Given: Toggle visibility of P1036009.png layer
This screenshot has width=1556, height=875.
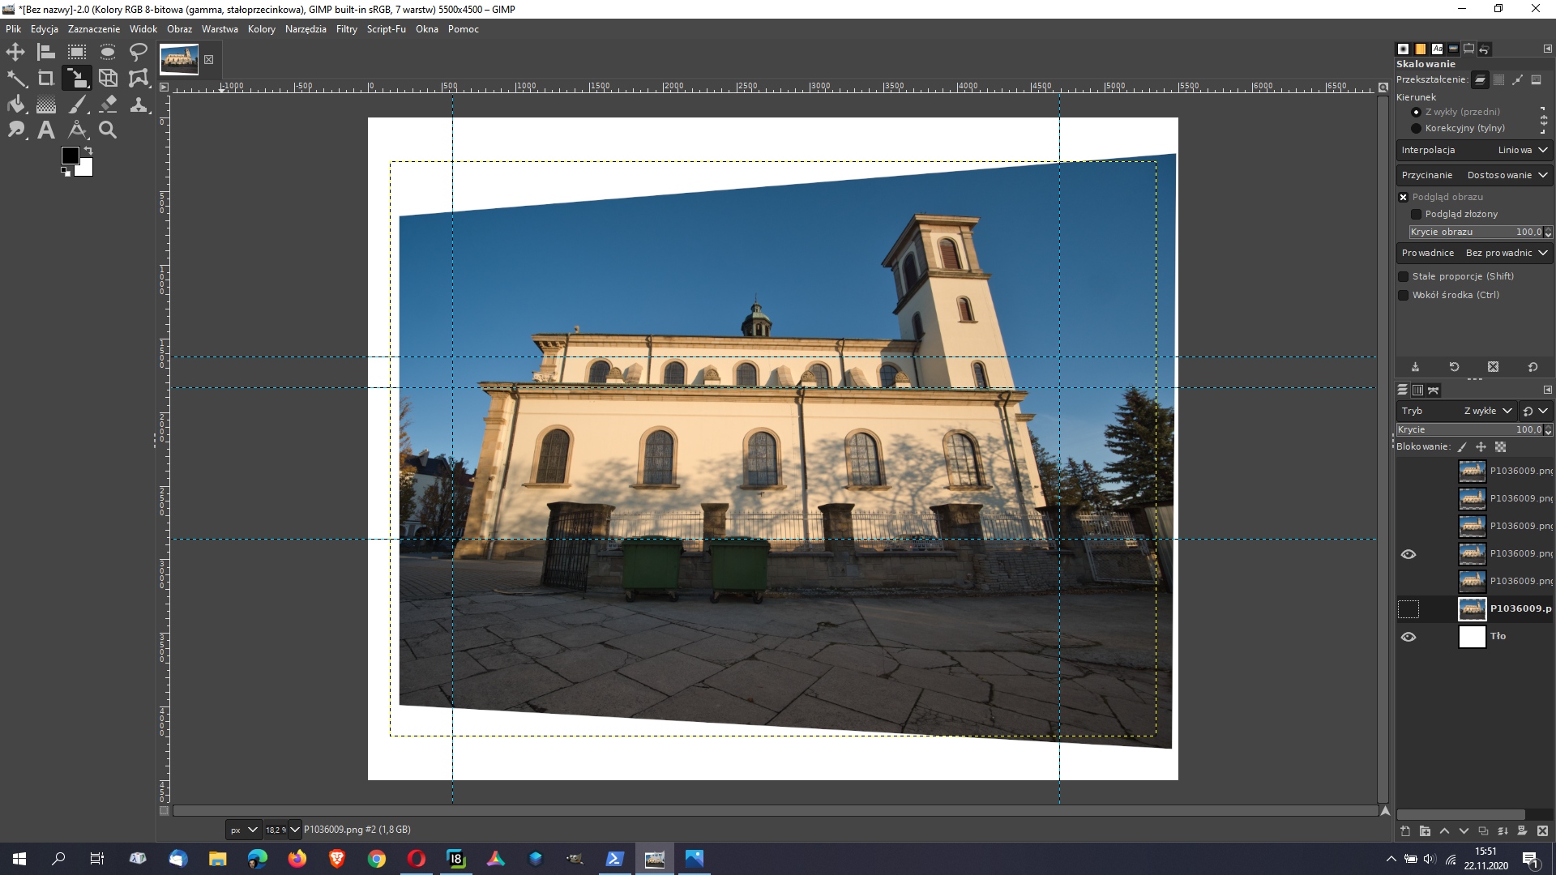Looking at the screenshot, I should click(x=1409, y=608).
